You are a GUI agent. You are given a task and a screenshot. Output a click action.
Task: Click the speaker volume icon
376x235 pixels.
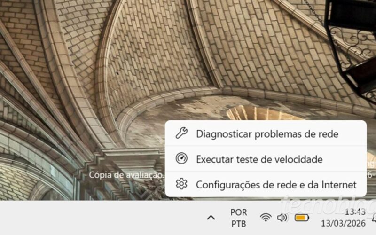282,218
